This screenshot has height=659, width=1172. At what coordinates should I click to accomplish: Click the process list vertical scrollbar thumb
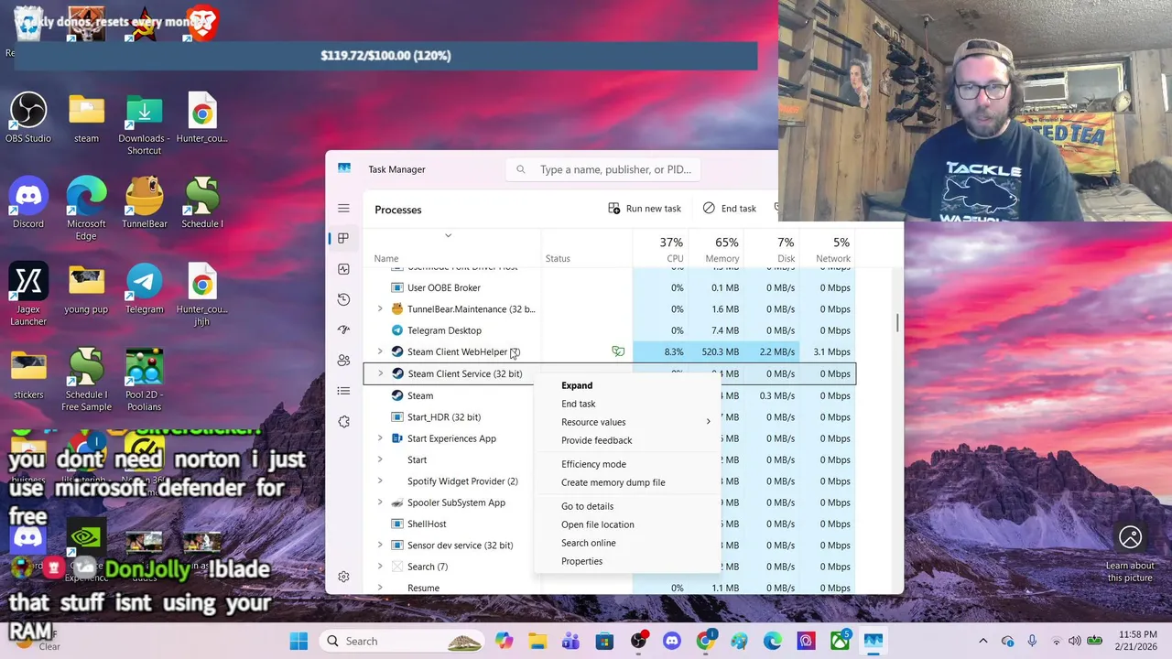coord(897,323)
